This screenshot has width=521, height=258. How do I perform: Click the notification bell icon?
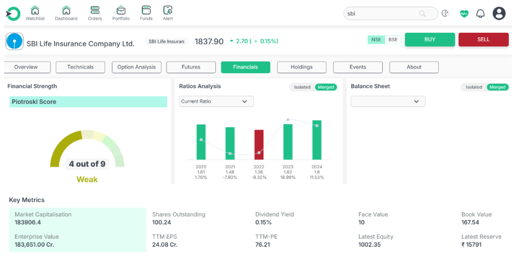(480, 13)
